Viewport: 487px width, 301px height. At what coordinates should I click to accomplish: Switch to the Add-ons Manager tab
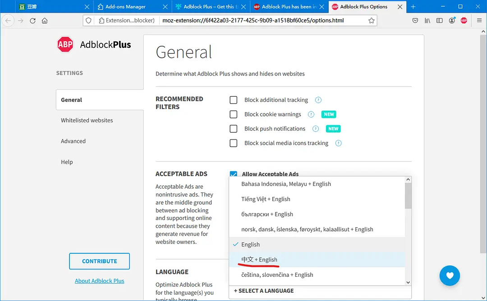(125, 7)
